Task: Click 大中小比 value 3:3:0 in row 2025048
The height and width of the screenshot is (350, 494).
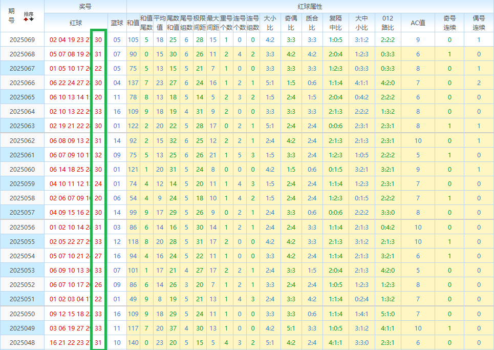Action: [x=362, y=342]
